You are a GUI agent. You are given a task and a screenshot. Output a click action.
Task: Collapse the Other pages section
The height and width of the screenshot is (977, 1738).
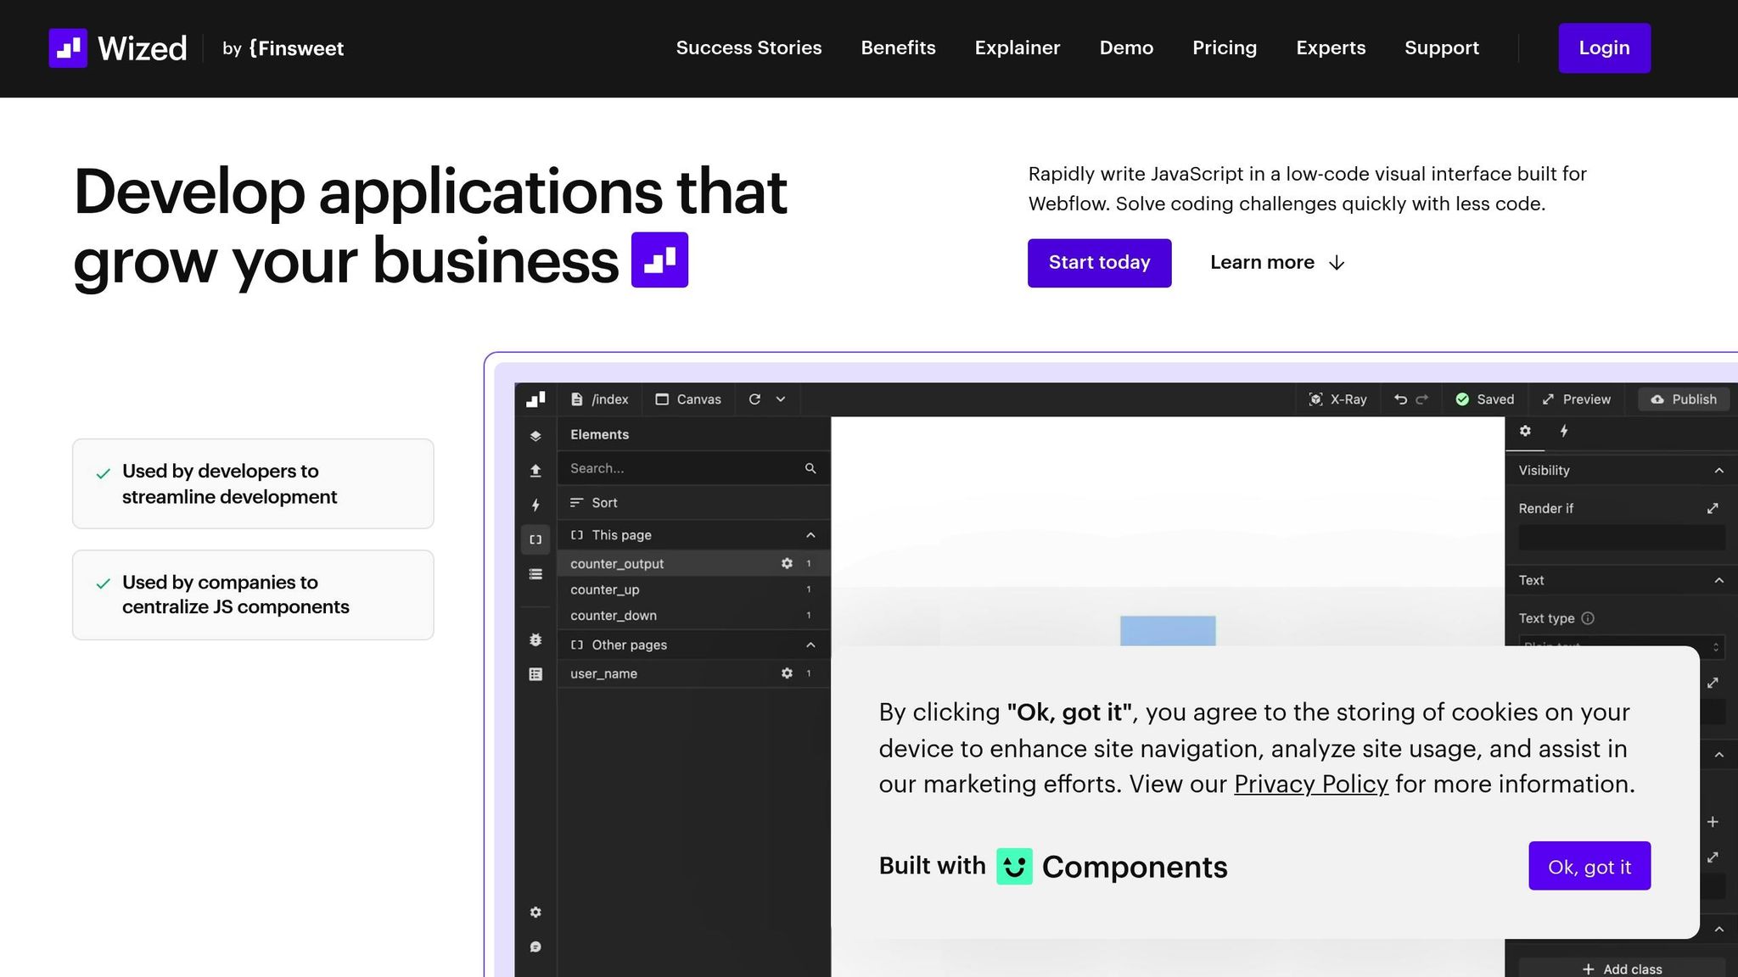tap(810, 645)
